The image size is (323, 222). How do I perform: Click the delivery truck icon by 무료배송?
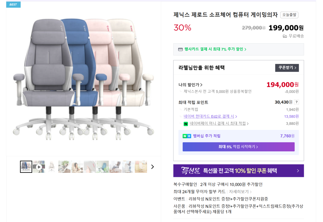point(285,36)
